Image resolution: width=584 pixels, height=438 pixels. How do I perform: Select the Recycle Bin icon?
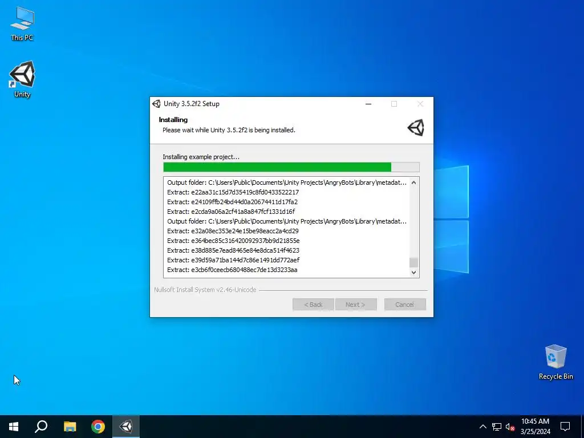tap(555, 362)
